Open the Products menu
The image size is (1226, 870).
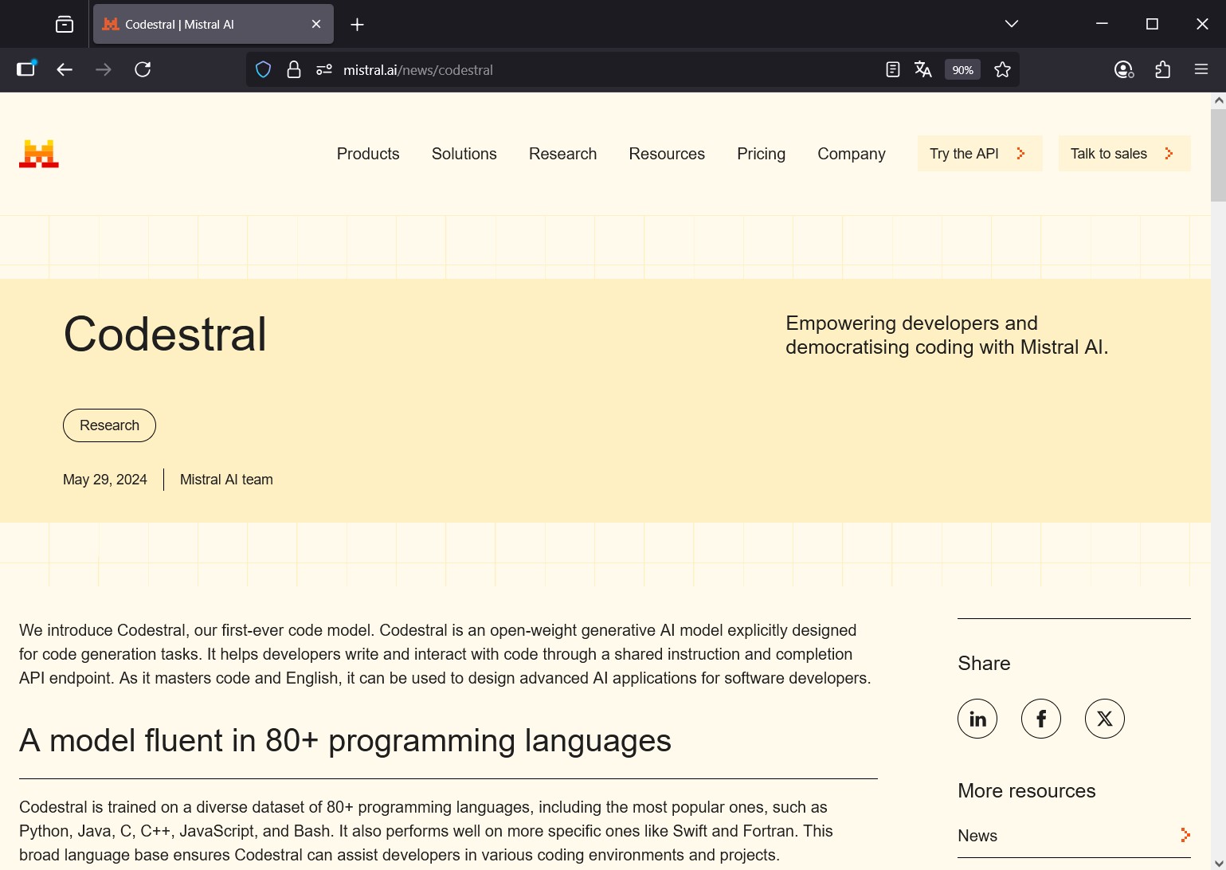coord(368,154)
